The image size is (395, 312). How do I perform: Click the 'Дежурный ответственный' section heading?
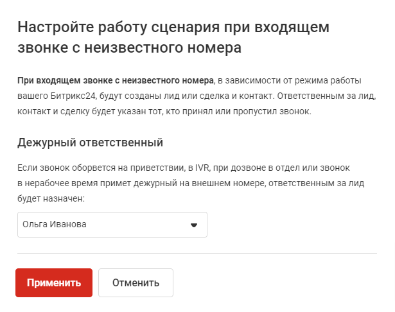pos(90,142)
